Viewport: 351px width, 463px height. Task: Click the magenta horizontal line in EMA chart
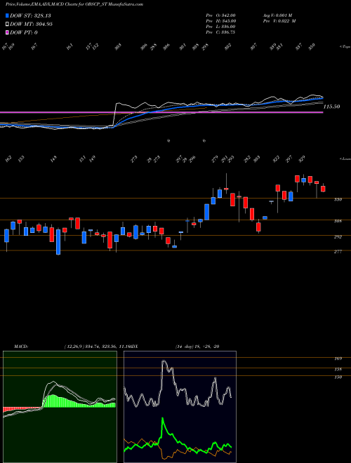(x=161, y=112)
